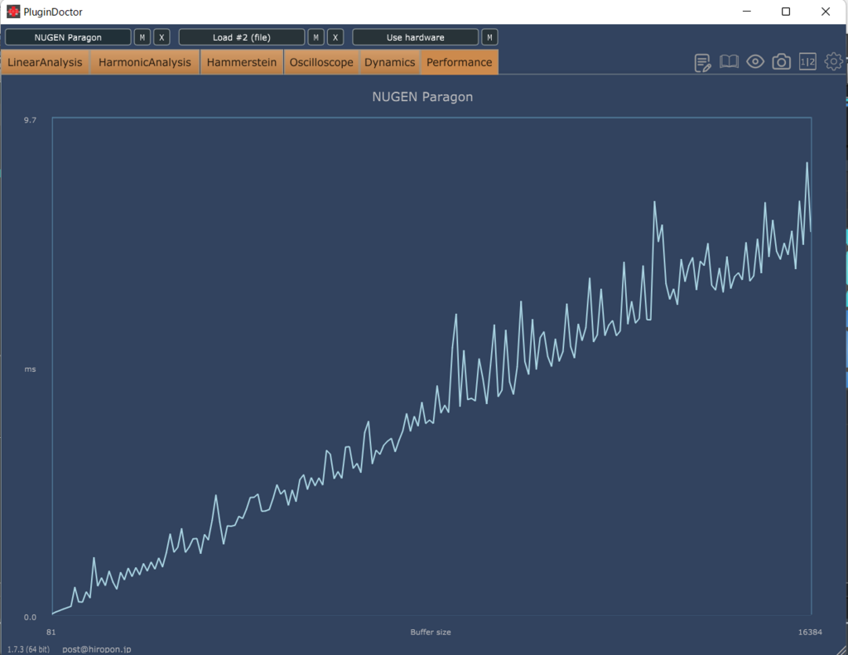Click the NUGEN Paragon graph title
This screenshot has height=655, width=848.
(x=422, y=97)
